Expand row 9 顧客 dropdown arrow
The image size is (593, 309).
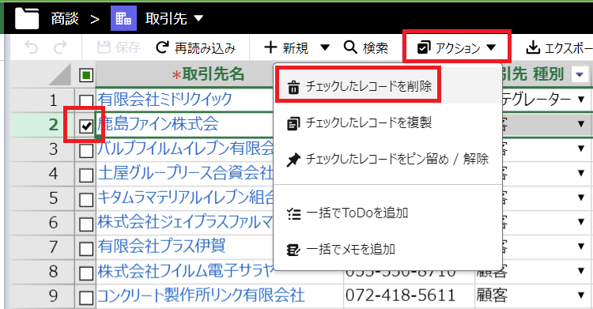581,296
